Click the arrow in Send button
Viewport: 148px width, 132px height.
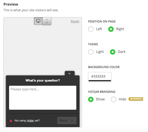click(x=72, y=120)
